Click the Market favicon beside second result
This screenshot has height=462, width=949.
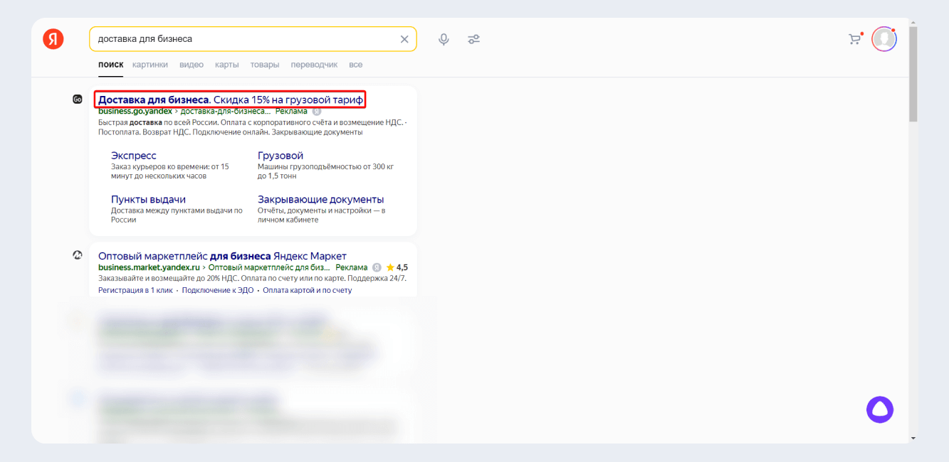click(78, 254)
